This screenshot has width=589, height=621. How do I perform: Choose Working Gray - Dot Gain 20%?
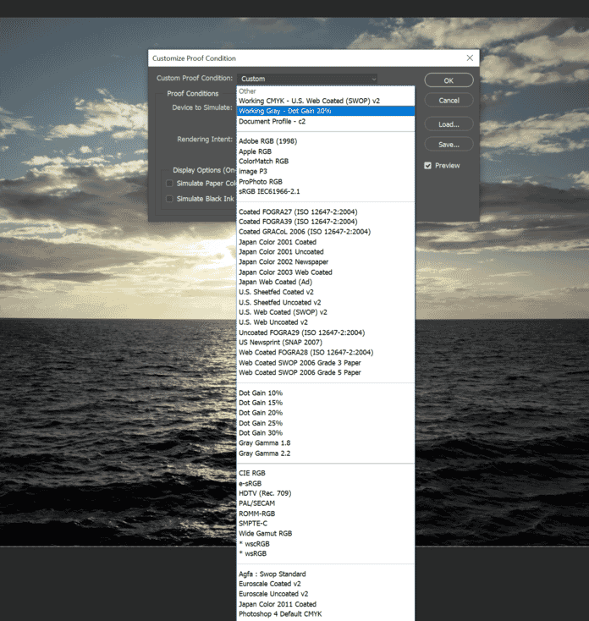click(285, 111)
